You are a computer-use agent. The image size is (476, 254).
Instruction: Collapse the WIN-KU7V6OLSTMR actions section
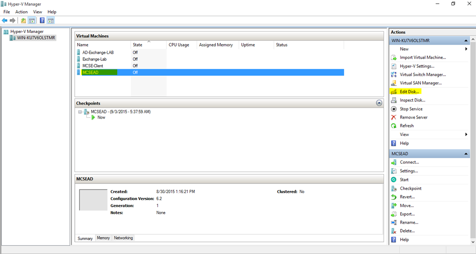(466, 41)
